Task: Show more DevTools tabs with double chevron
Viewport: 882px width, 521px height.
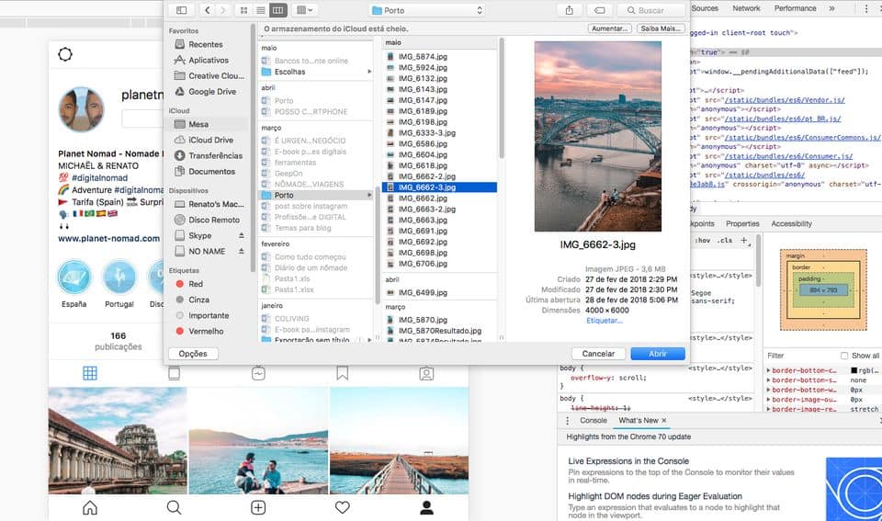Action: 832,8
